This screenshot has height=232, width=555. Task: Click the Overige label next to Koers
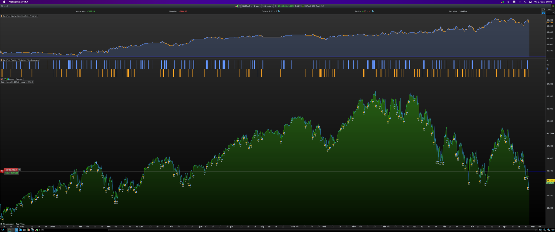click(19, 79)
